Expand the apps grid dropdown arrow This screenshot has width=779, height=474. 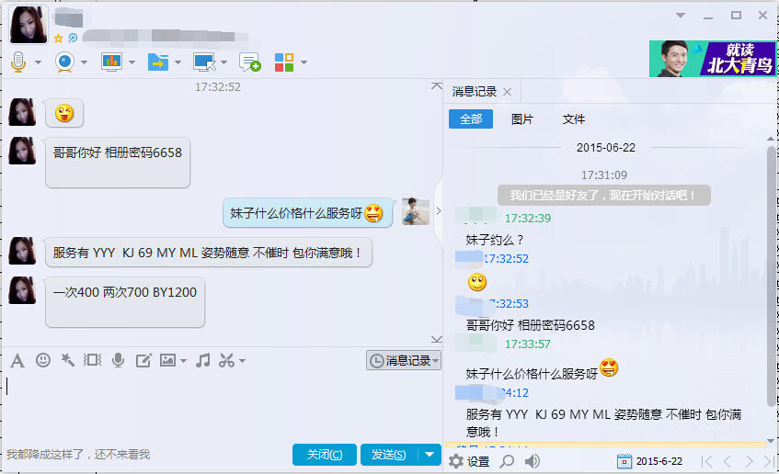click(304, 62)
